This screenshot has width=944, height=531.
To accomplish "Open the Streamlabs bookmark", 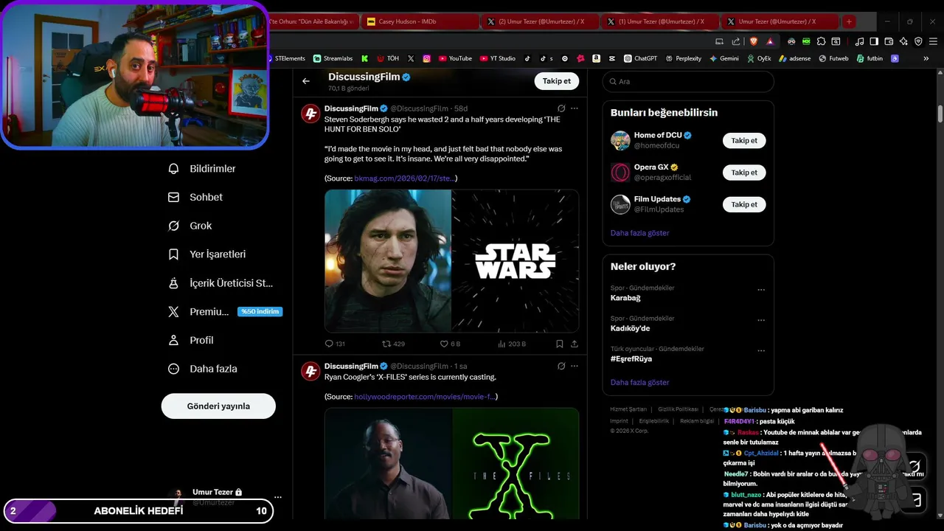I will (333, 58).
